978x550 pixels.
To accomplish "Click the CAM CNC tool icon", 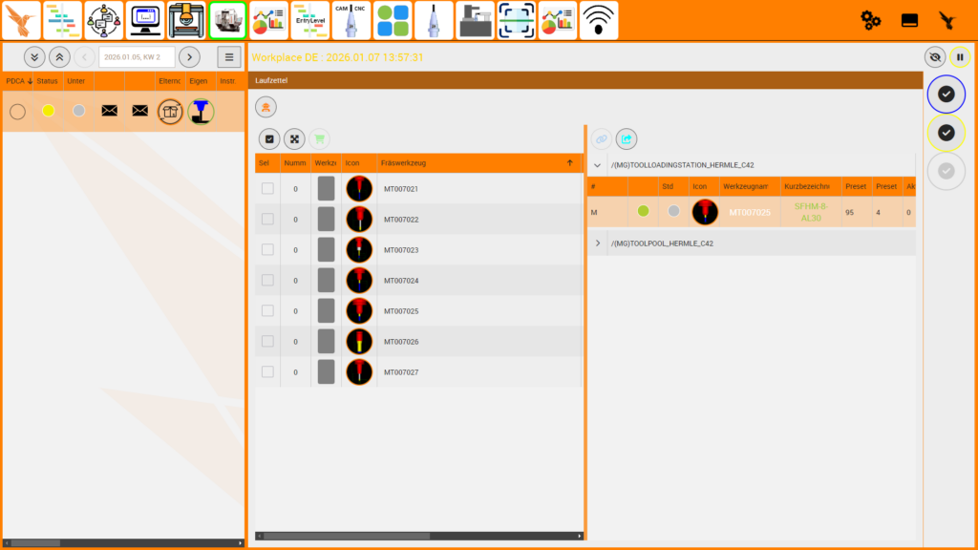I will 351,20.
